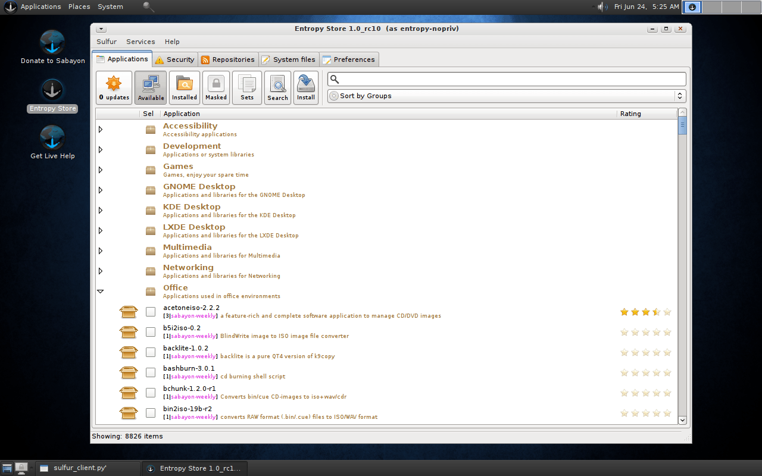Click the Application column header
This screenshot has height=476, width=762.
[x=388, y=114]
